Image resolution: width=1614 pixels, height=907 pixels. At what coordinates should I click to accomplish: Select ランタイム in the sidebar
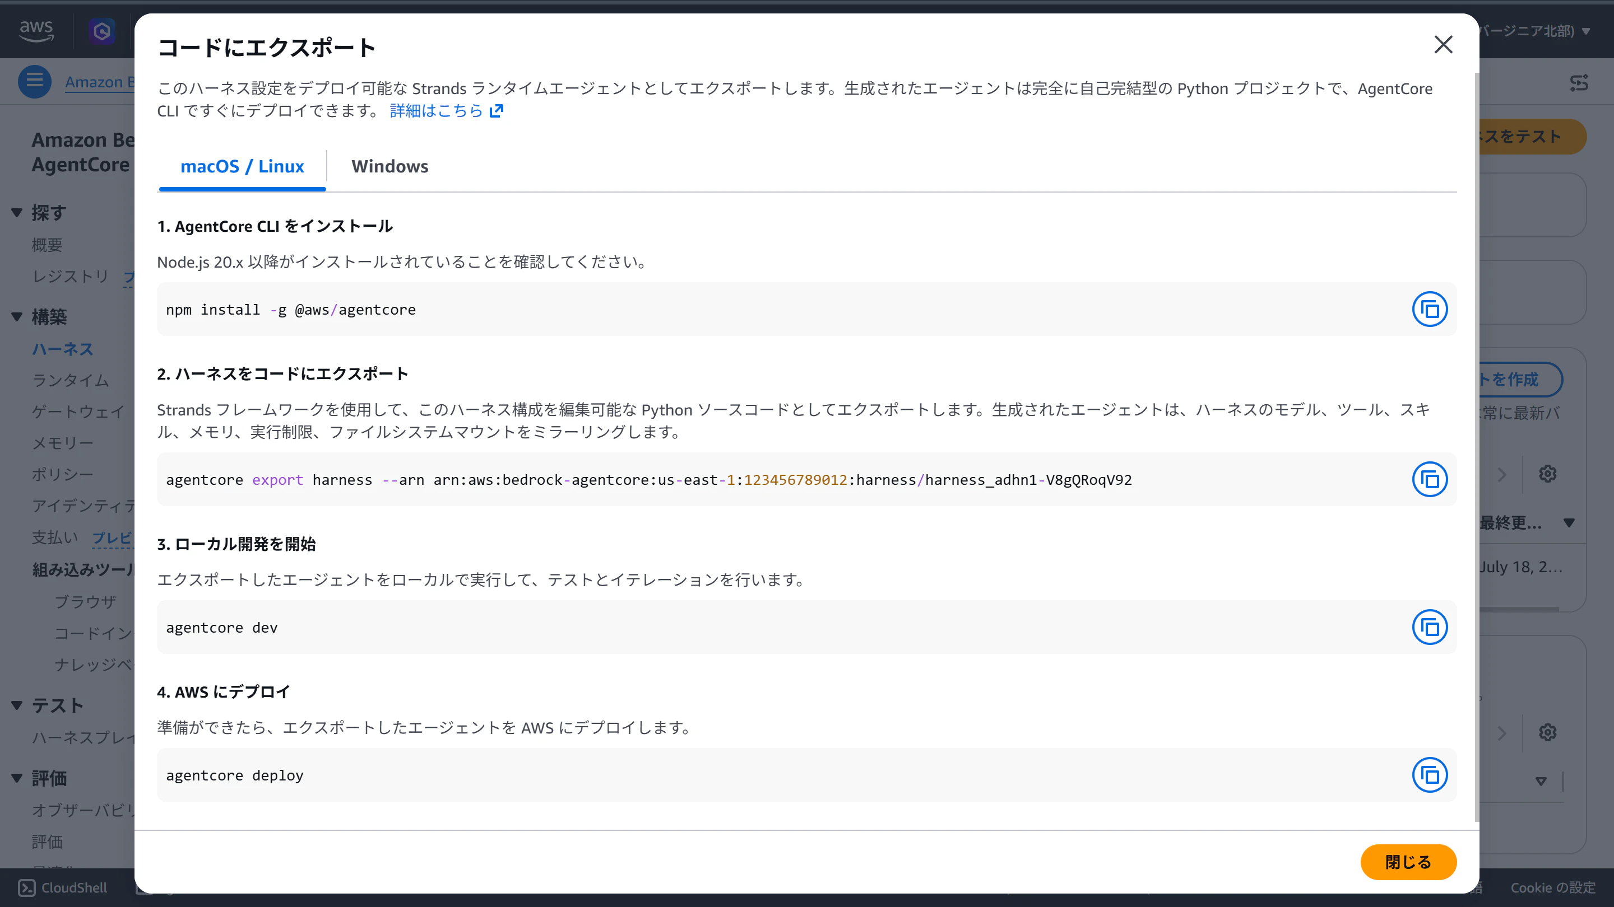click(70, 380)
